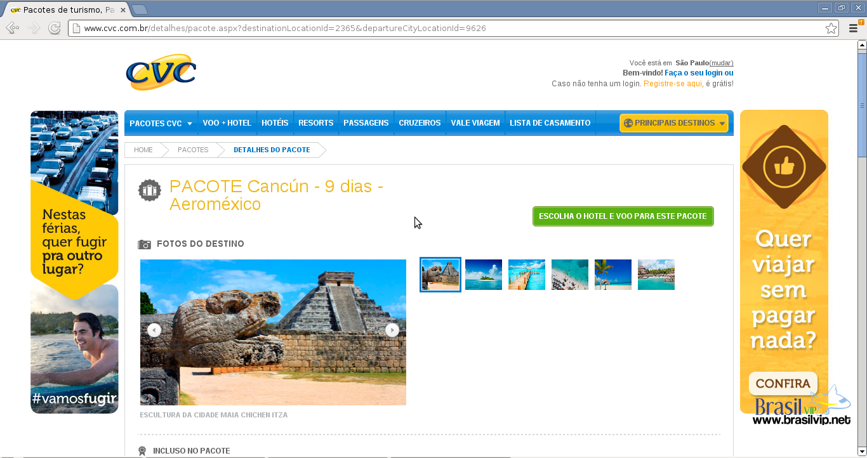The width and height of the screenshot is (867, 458).
Task: Click PACOTE Cancún title text
Action: pyautogui.click(x=276, y=195)
